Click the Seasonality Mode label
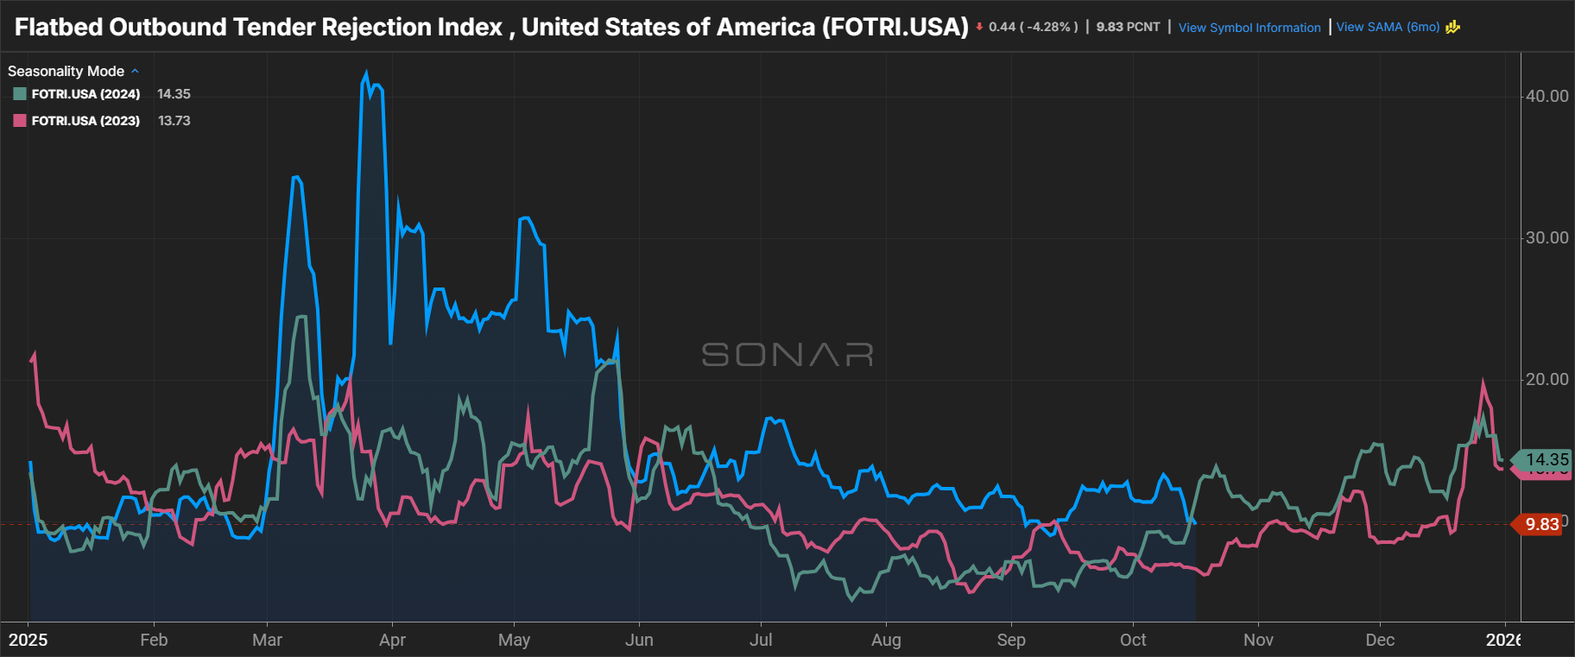The height and width of the screenshot is (657, 1575). pyautogui.click(x=66, y=72)
